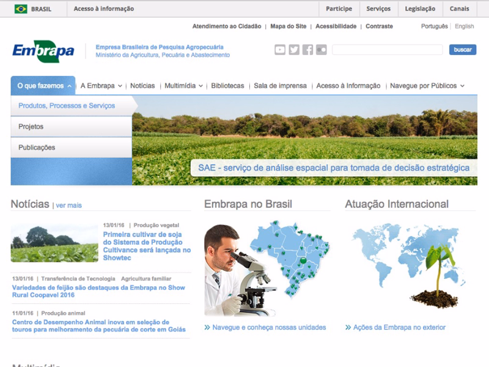The height and width of the screenshot is (367, 489).
Task: Select Publicações submenu item
Action: tap(72, 147)
